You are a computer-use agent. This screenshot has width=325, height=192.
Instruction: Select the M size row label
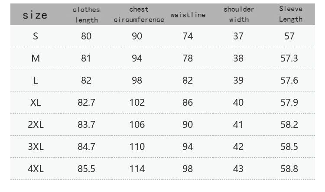(x=36, y=58)
